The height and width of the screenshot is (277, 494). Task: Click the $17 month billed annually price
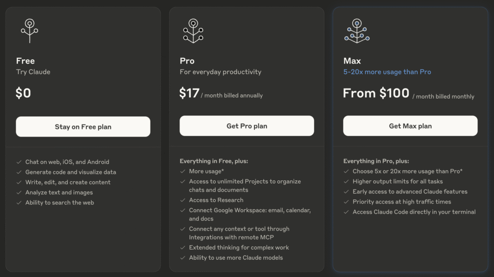point(221,93)
